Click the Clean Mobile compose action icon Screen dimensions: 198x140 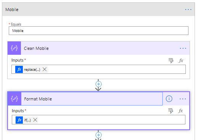click(14, 48)
